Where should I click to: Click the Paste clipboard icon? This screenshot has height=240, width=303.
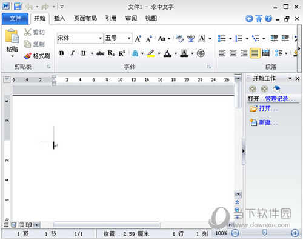(12, 36)
